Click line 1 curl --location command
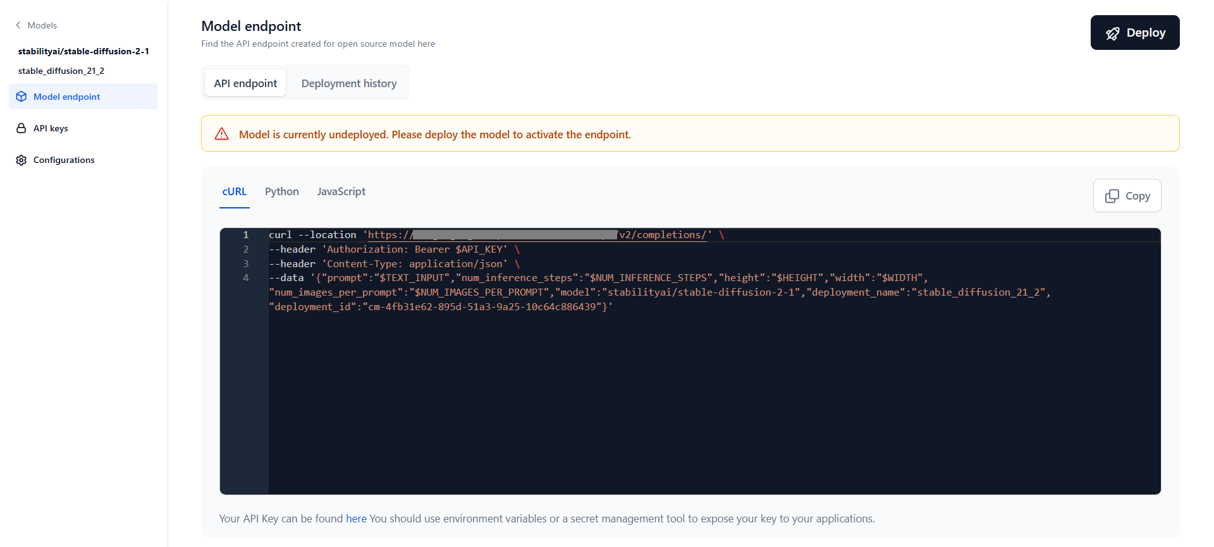Screen dimensions: 1214x547 (496, 235)
